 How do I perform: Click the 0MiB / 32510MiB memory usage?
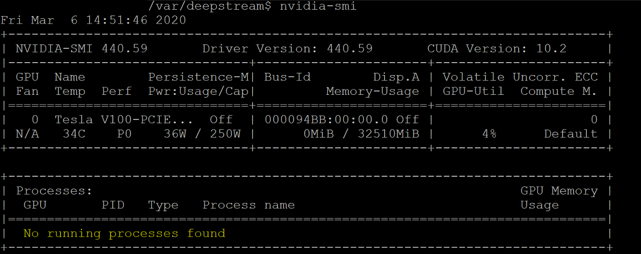point(362,134)
